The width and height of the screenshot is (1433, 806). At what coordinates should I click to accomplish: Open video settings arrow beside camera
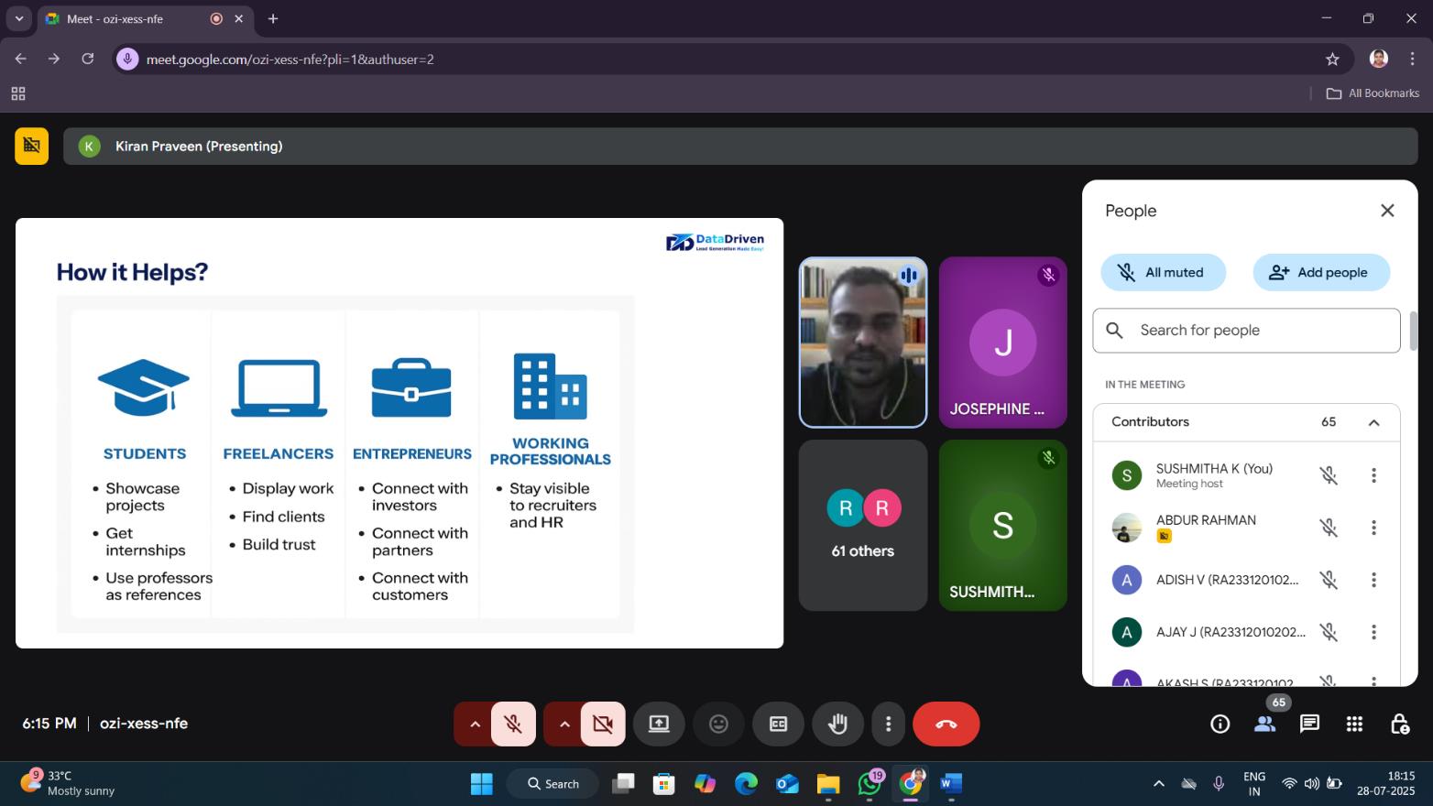564,724
